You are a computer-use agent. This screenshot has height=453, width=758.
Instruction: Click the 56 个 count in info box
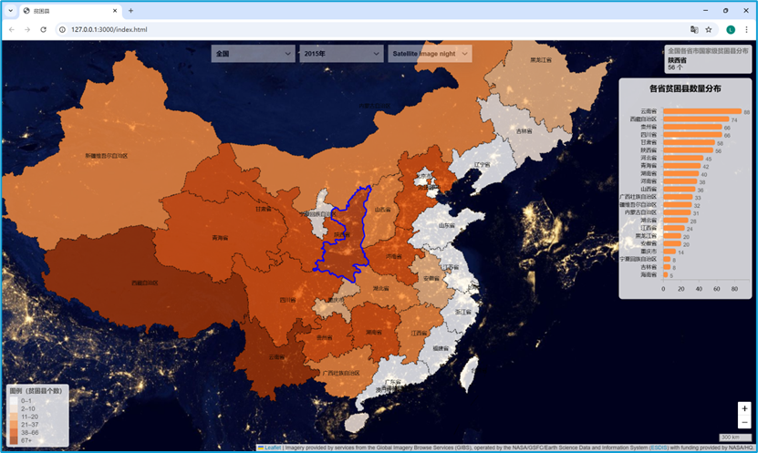point(675,67)
